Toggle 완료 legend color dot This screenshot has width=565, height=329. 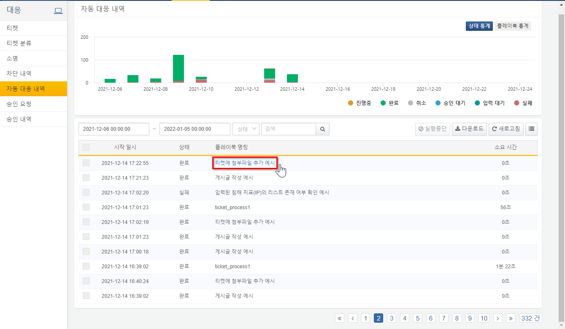click(383, 103)
